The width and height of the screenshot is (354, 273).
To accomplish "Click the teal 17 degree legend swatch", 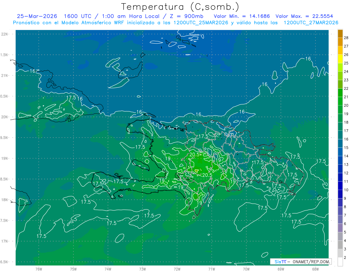I will click(340, 127).
